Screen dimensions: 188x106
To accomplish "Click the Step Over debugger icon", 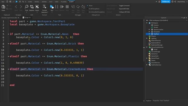I will [x=78, y=7].
